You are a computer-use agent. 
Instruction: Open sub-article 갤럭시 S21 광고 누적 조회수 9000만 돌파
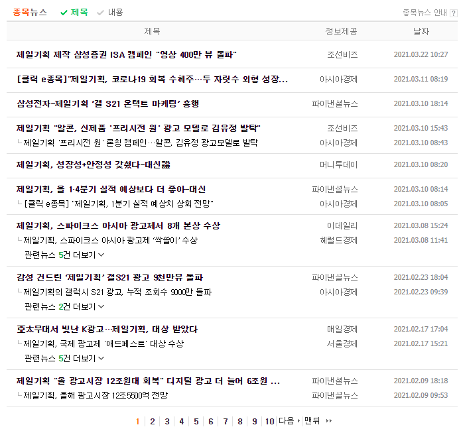(117, 292)
